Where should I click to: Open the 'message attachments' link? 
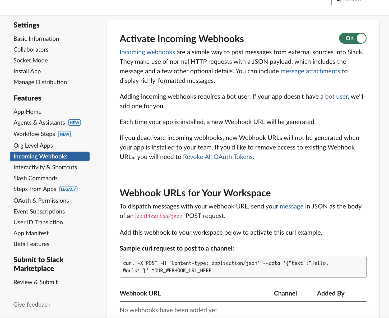pos(310,71)
